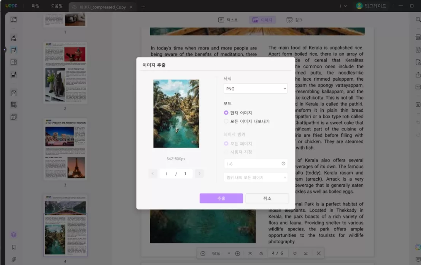Screen dimensions: 421x265
Task: Click the Convert PDF icon in right sidebar
Action: click(x=418, y=50)
